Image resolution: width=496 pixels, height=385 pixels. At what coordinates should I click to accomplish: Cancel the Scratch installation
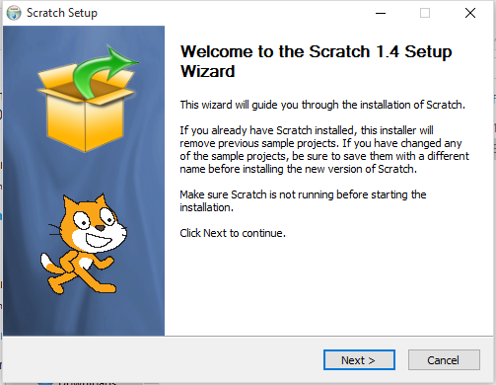444,360
